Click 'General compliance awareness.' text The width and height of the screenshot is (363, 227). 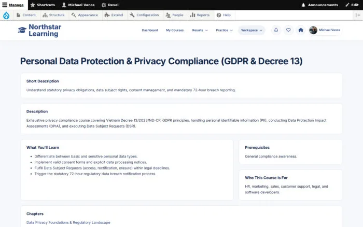[271, 157]
